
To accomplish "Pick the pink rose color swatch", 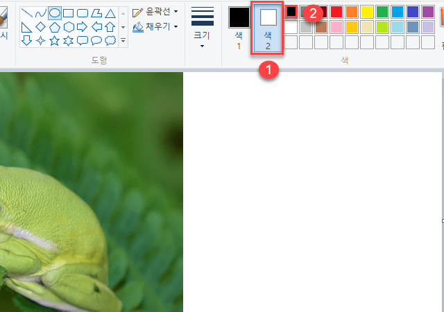I will pos(336,27).
